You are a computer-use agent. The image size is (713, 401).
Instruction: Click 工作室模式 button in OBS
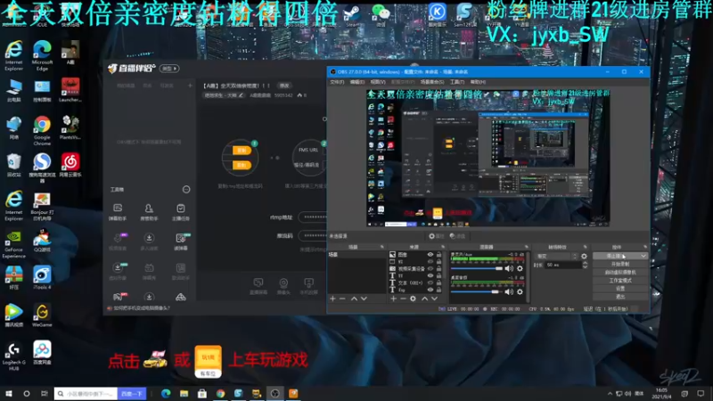click(x=620, y=281)
